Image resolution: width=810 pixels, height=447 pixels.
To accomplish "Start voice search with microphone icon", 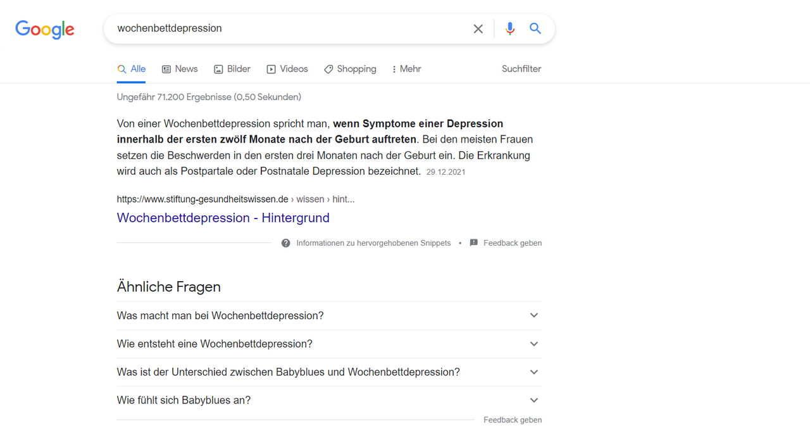I will (x=510, y=28).
